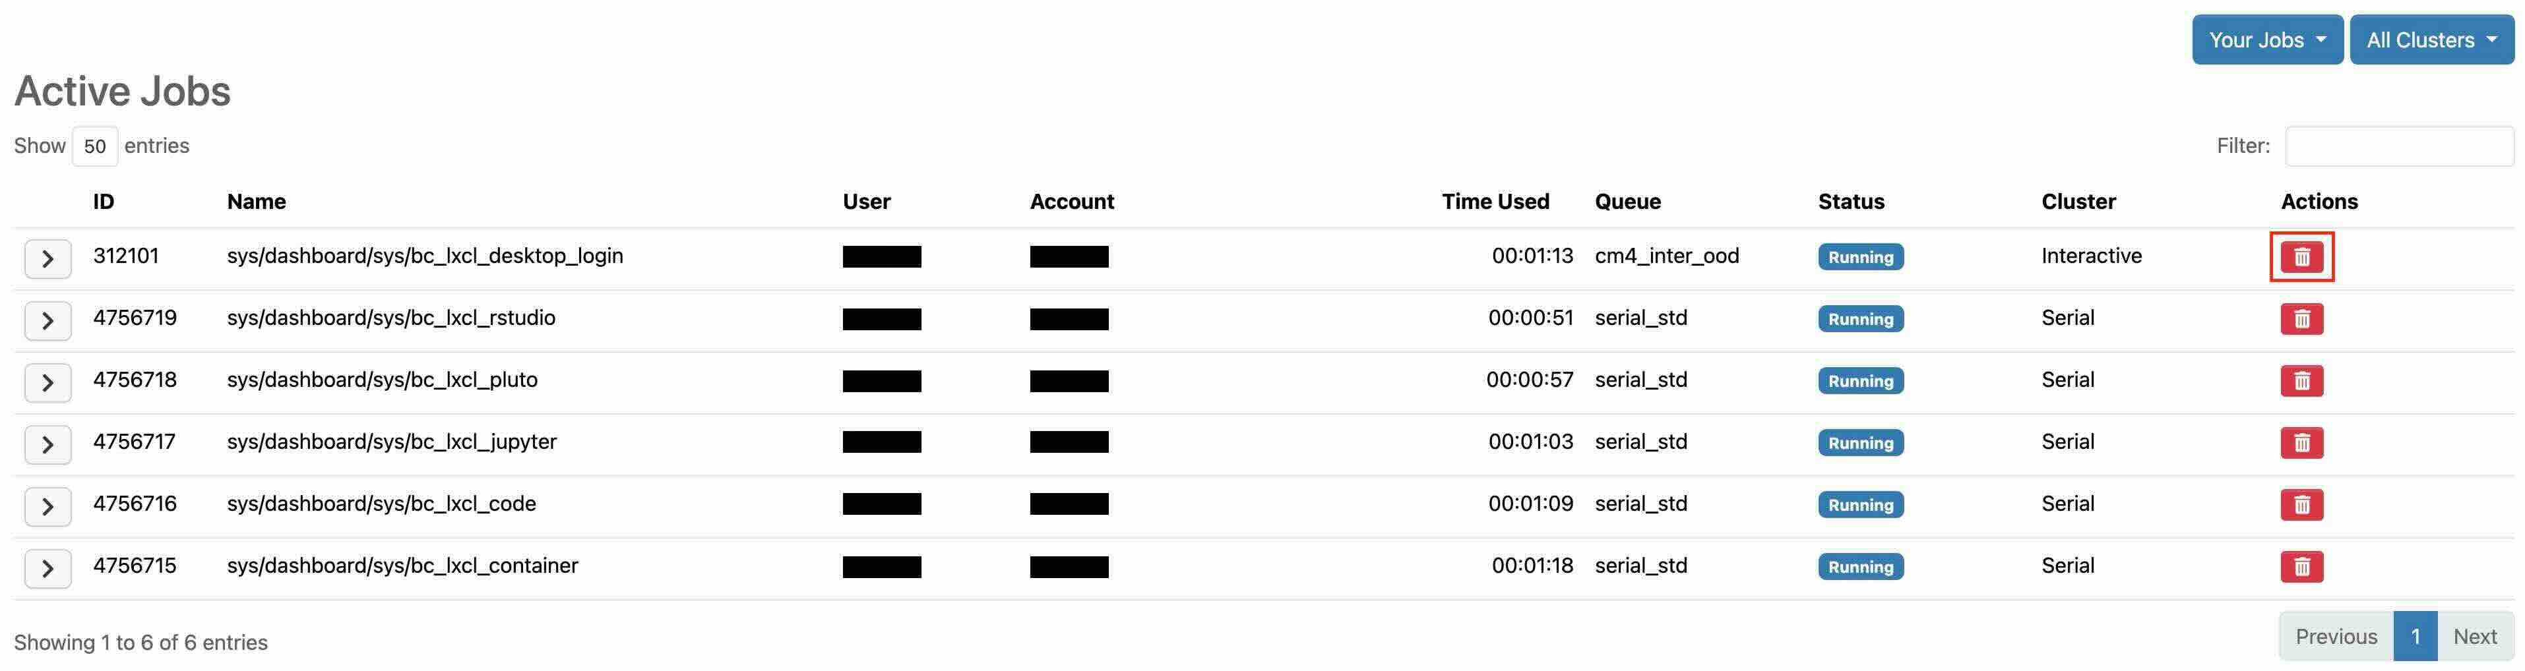The image size is (2525, 671).
Task: Show details of the jupyter job
Action: [x=47, y=444]
